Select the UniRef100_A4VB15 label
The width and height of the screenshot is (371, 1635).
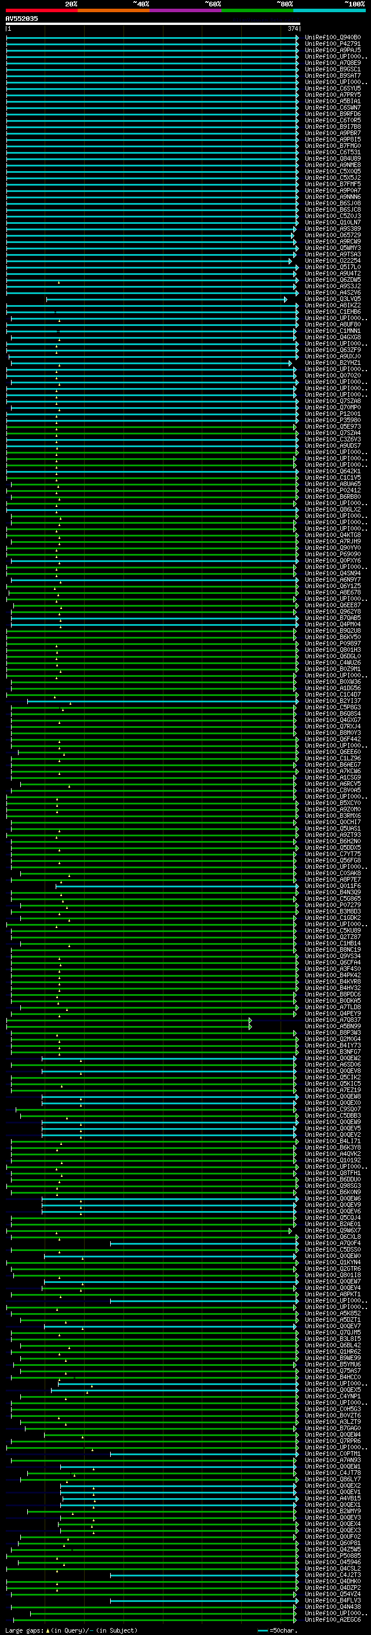[333, 1498]
